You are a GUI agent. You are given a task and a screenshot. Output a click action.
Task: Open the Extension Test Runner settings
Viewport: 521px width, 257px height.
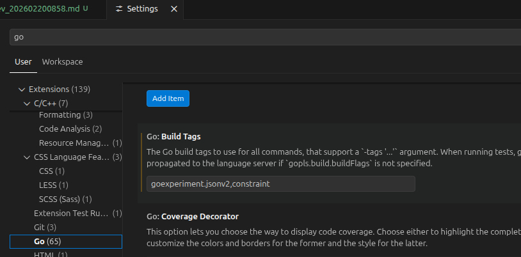71,214
